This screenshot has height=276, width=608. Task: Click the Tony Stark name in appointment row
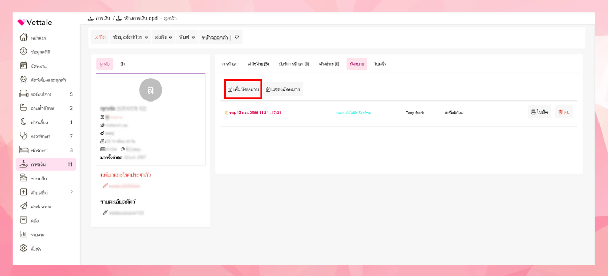[415, 113]
